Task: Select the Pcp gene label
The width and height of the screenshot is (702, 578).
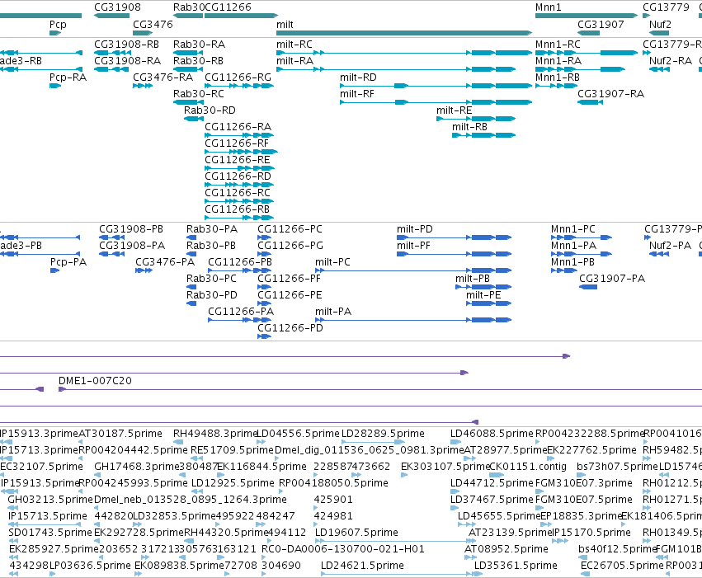Action: pos(58,25)
